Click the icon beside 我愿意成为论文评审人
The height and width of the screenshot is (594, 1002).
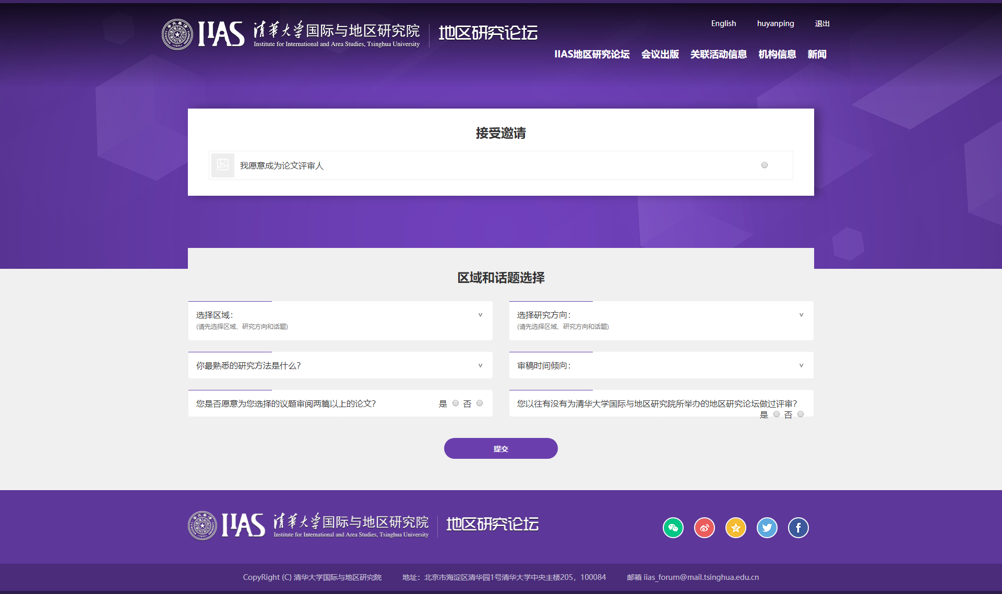click(x=223, y=165)
